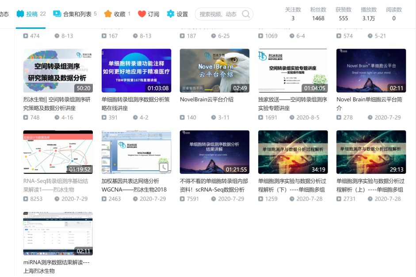This screenshot has width=416, height=277.
Task: Click the 投稿 TV icon
Action: tap(20, 14)
